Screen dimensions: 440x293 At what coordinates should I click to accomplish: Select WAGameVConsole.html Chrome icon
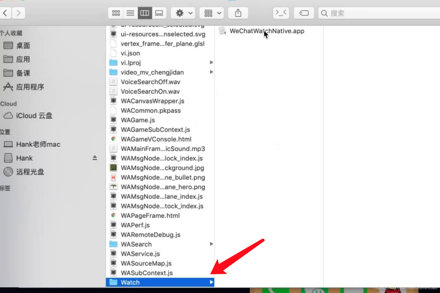(x=114, y=139)
